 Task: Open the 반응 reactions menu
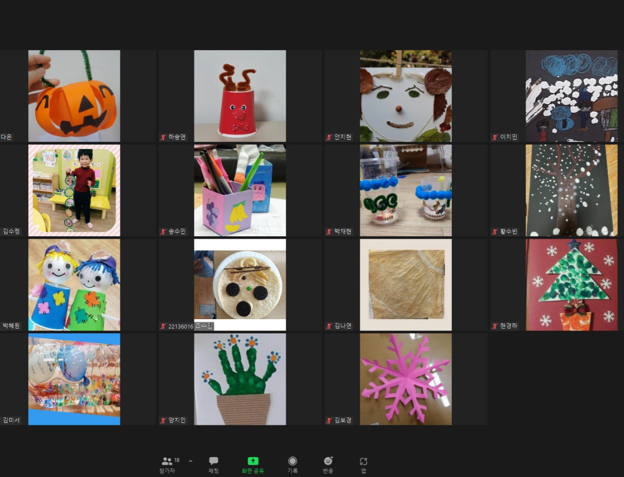pos(328,465)
